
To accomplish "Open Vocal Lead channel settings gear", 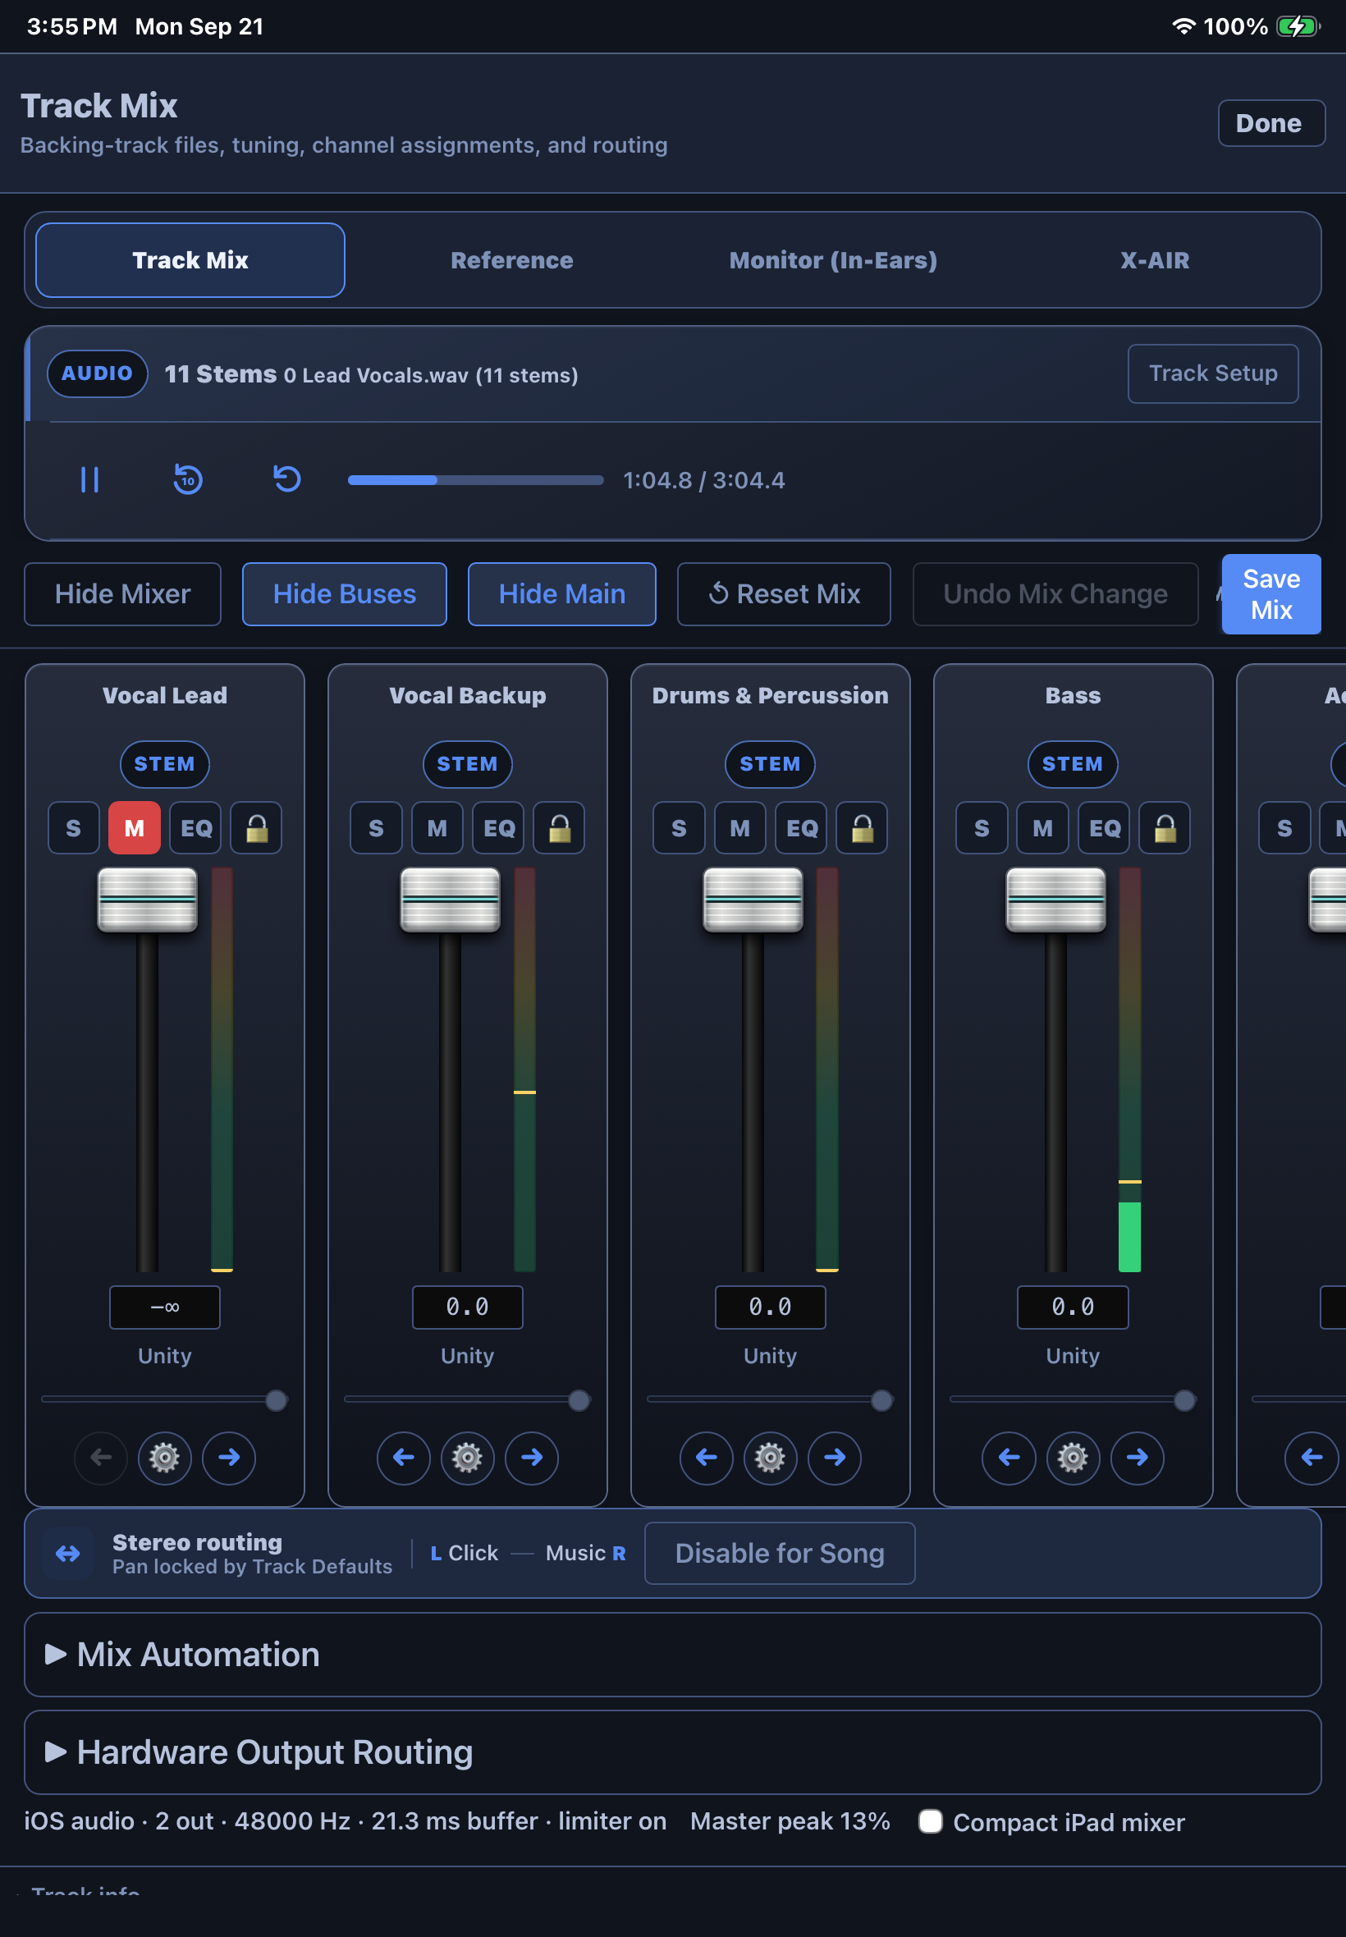I will [x=164, y=1457].
